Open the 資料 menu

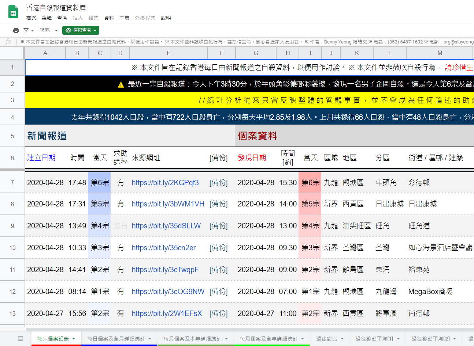(109, 18)
